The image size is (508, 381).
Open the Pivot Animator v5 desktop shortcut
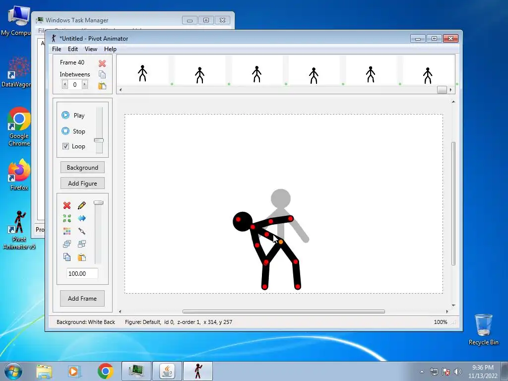click(19, 230)
